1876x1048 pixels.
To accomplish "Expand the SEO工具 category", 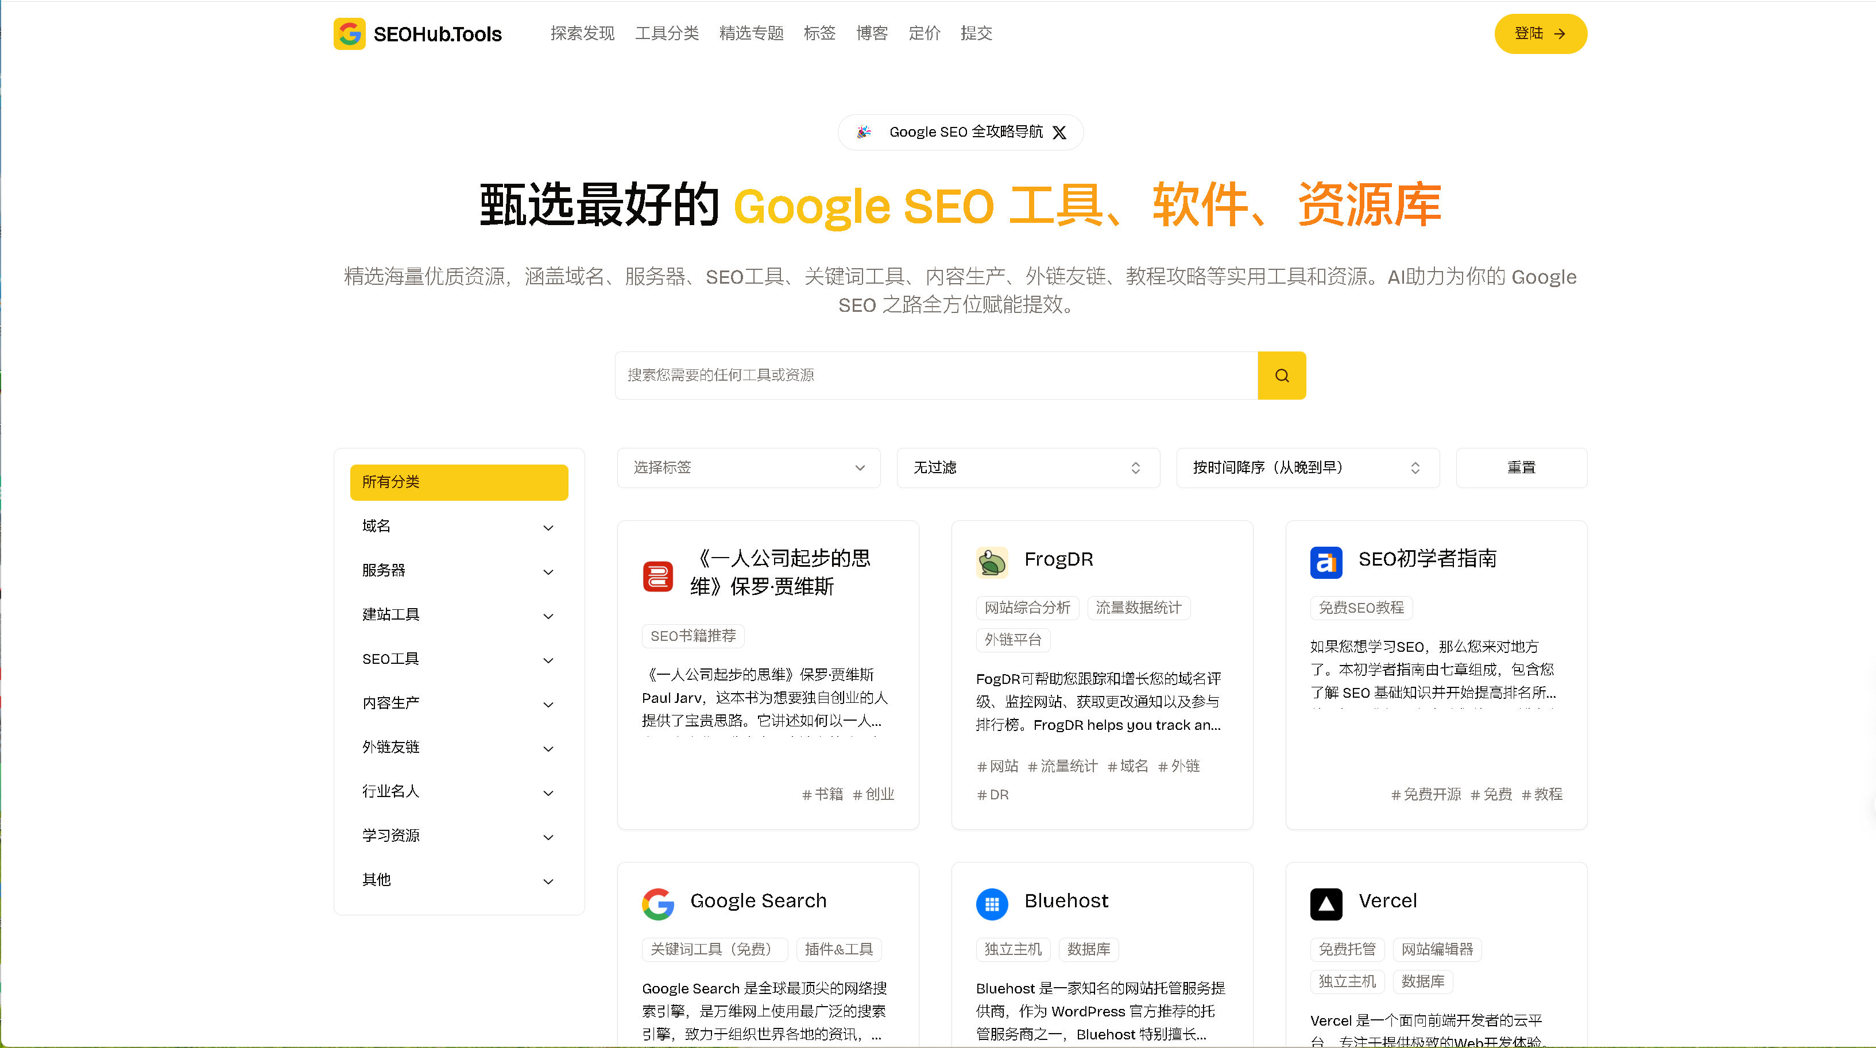I will pos(459,659).
